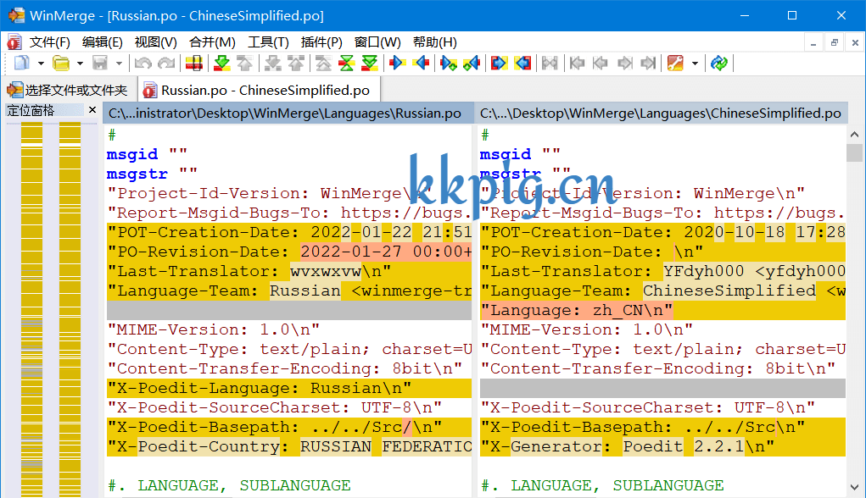The height and width of the screenshot is (498, 866).
Task: Click the vertical scrollbar up arrow
Action: [854, 134]
